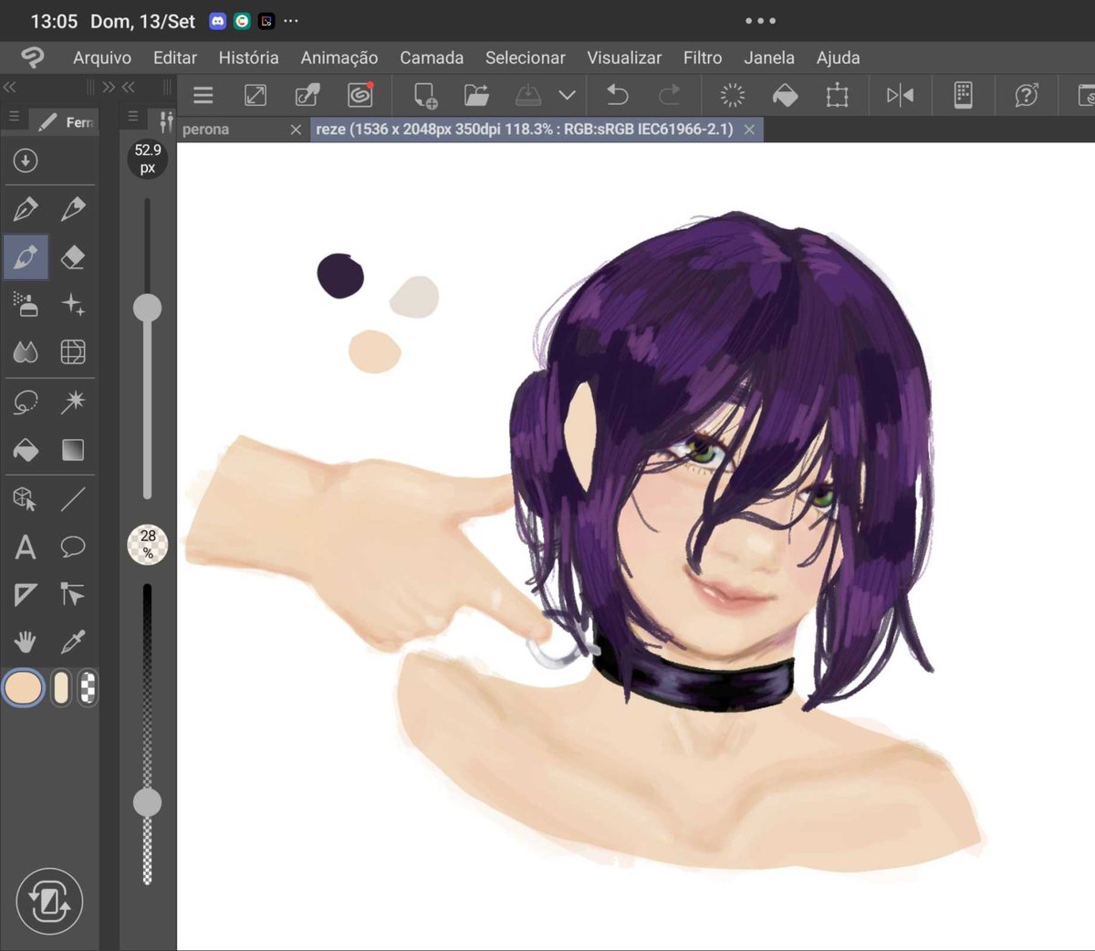Close the perona tab
1095x951 pixels.
296,130
